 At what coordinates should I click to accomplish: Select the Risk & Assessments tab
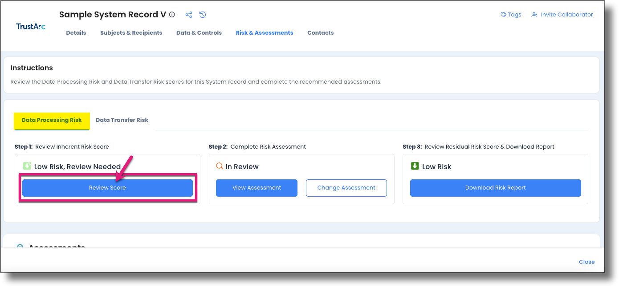(x=265, y=33)
